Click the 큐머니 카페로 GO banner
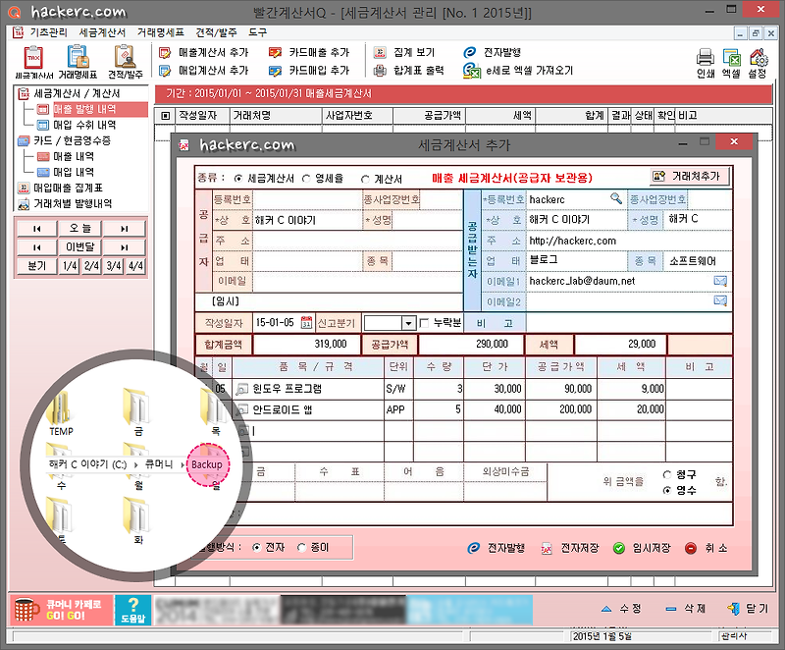The width and height of the screenshot is (785, 650). [61, 610]
